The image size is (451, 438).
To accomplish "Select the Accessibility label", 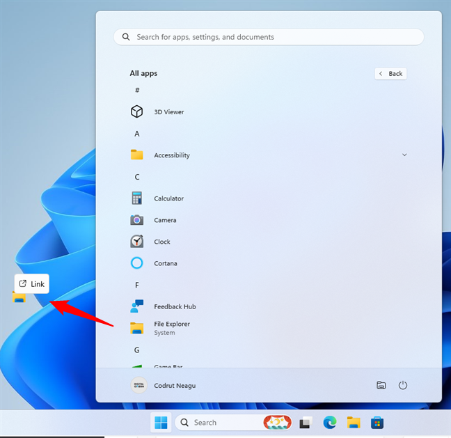I will pyautogui.click(x=172, y=155).
